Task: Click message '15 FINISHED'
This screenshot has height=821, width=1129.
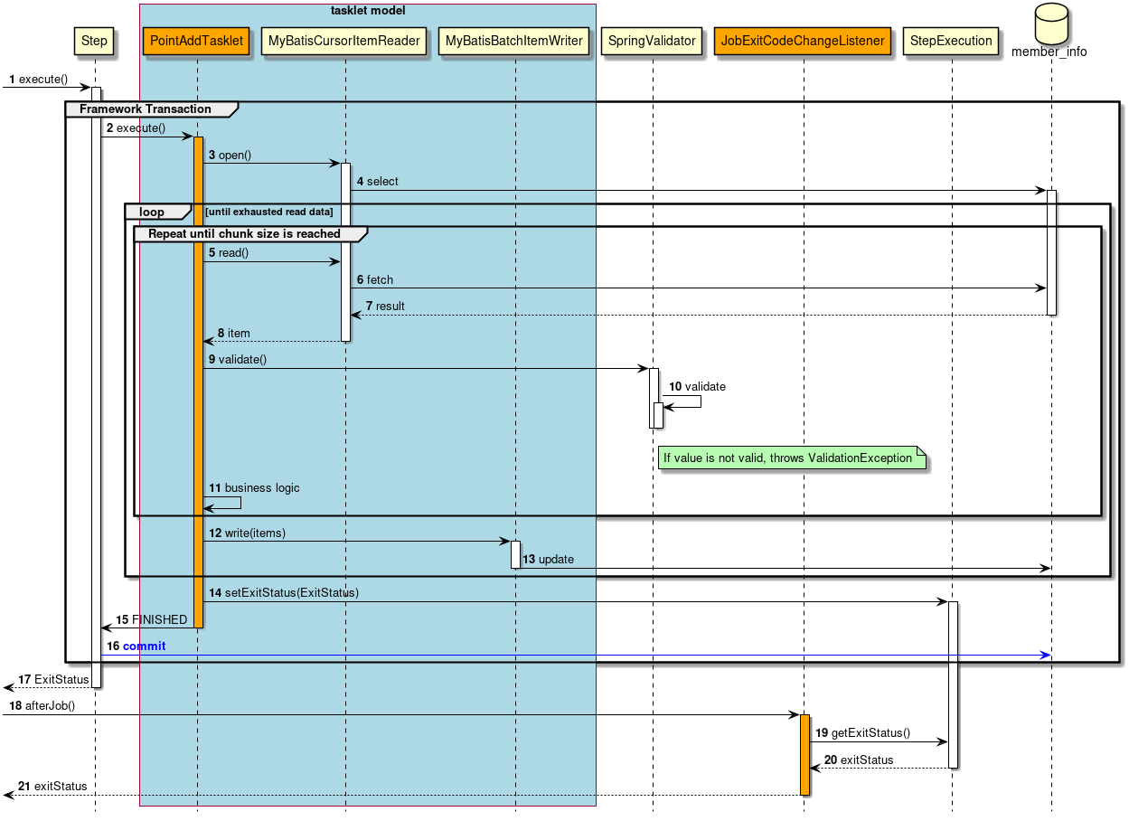Action: coord(152,620)
